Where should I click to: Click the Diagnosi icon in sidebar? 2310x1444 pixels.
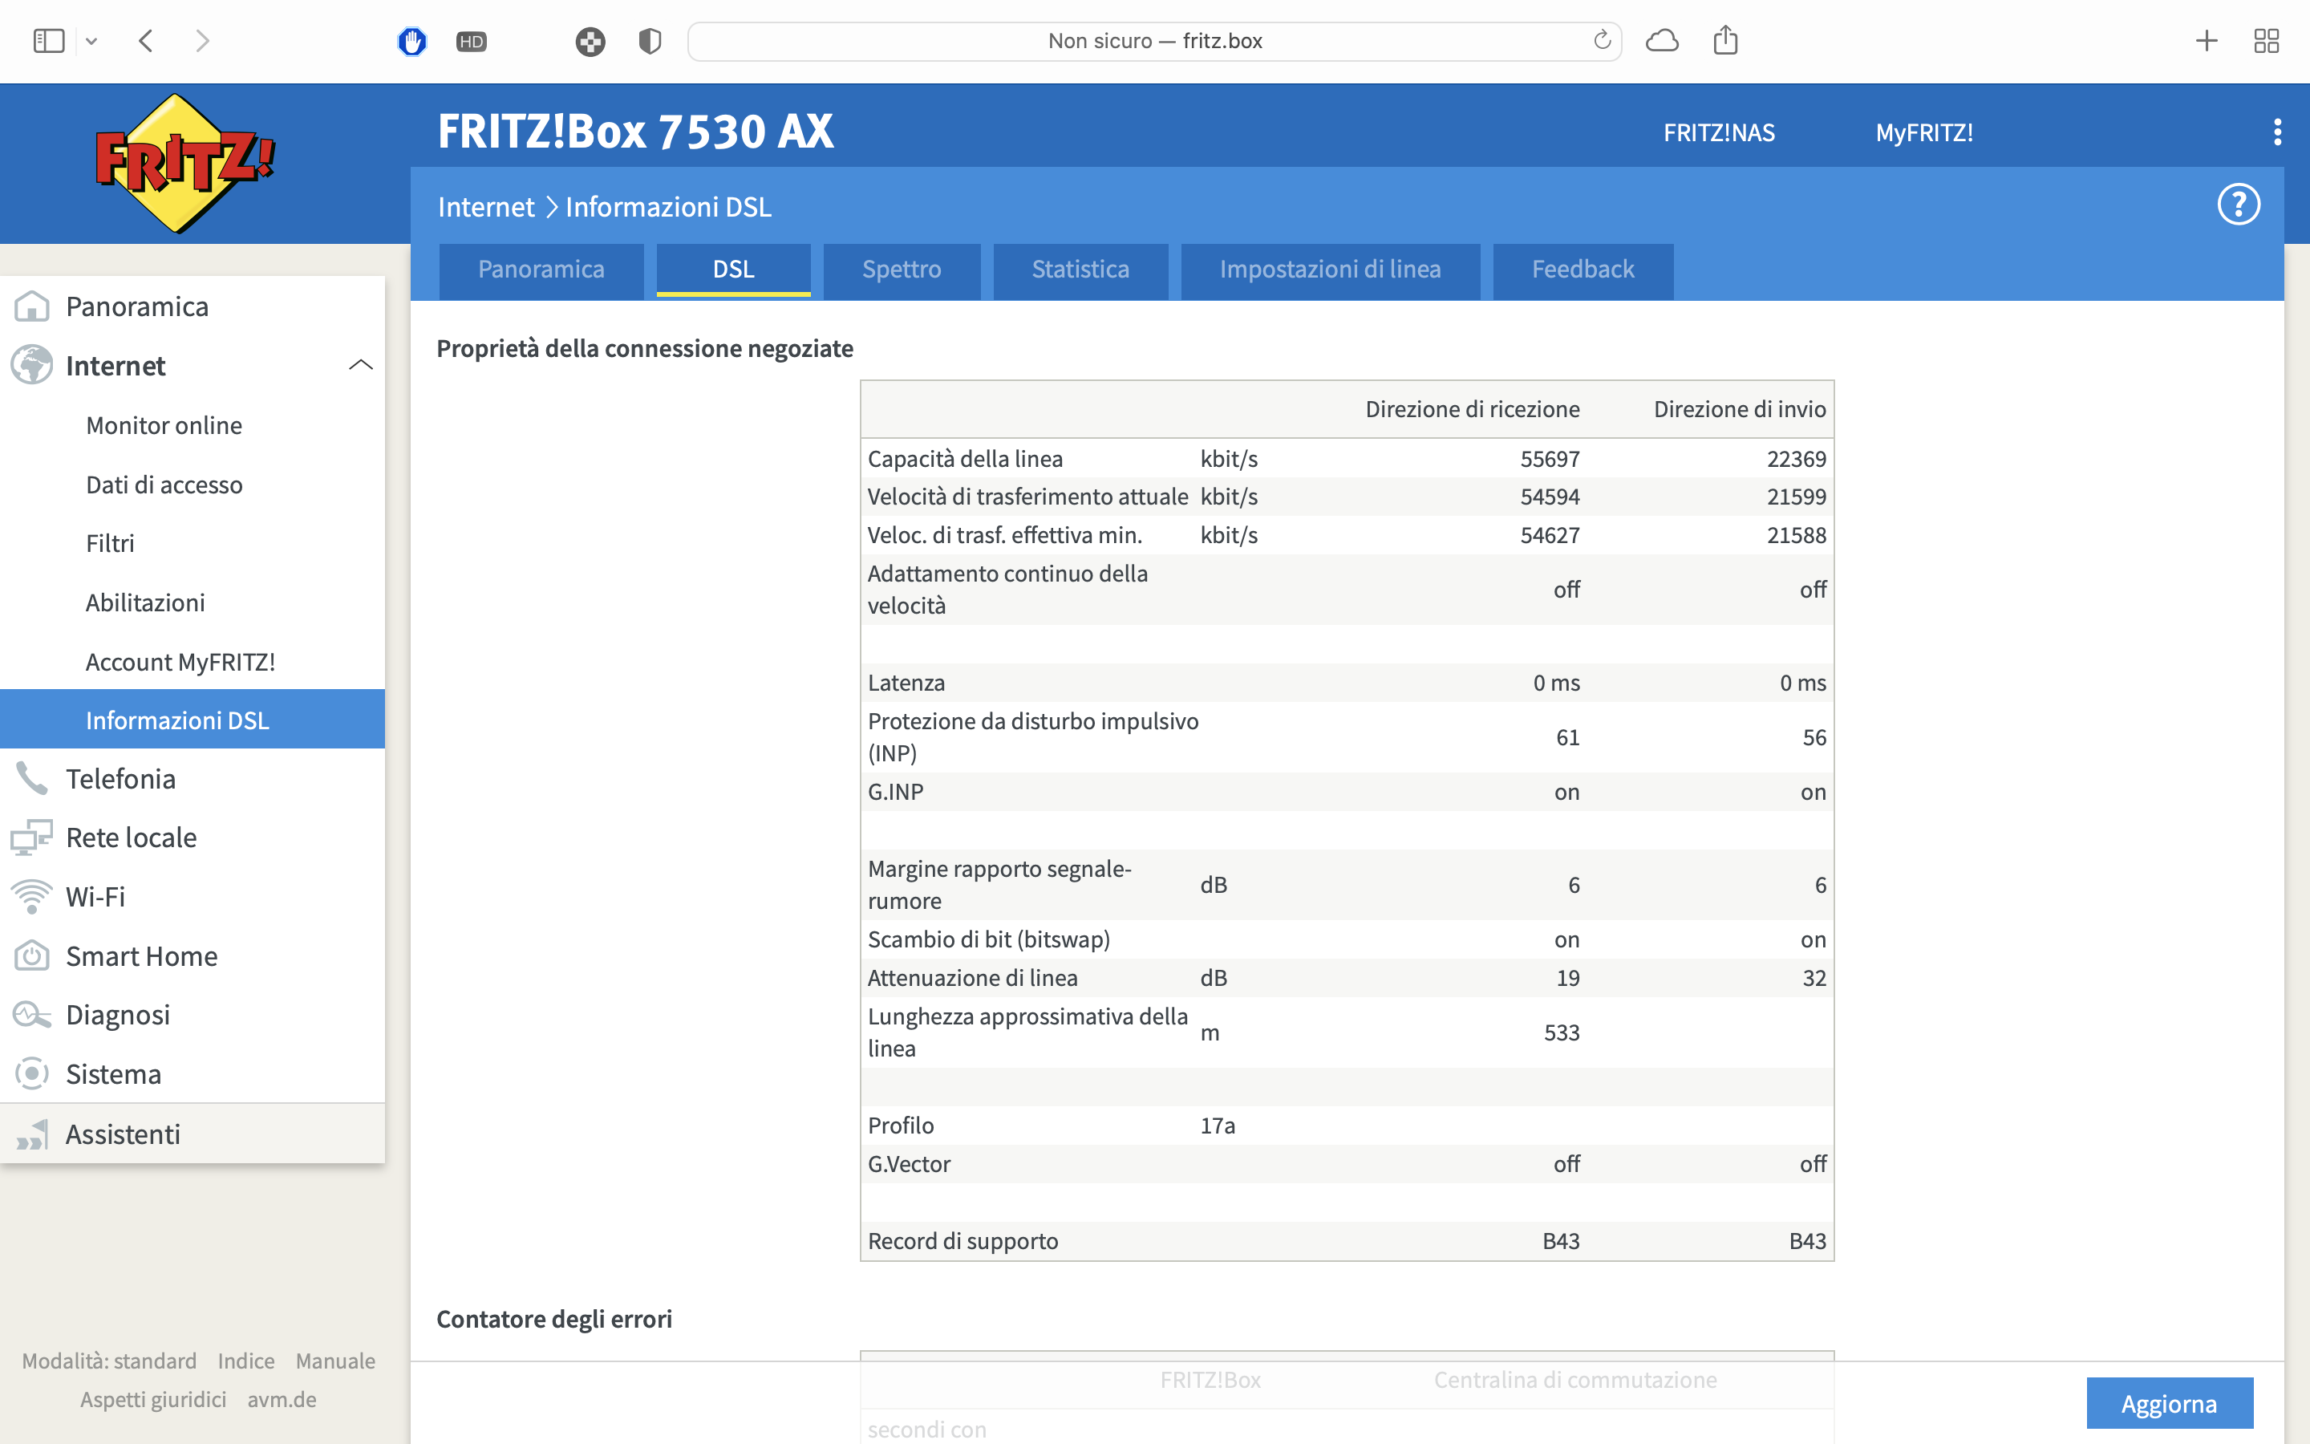pyautogui.click(x=31, y=1014)
